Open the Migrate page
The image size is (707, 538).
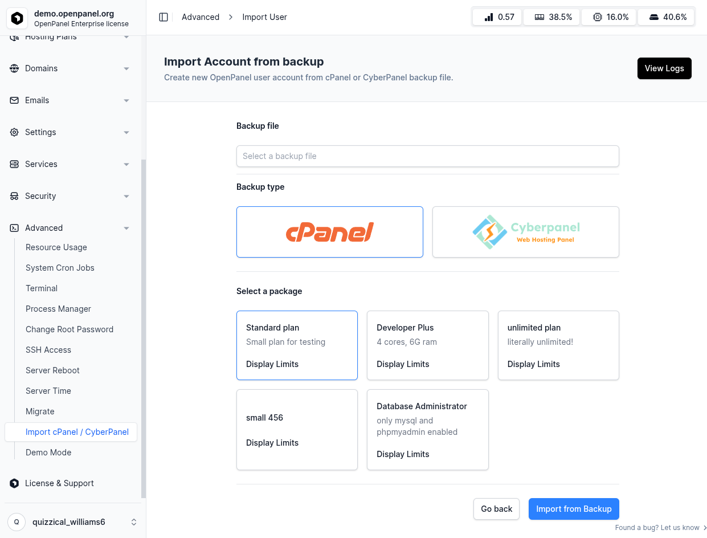40,411
